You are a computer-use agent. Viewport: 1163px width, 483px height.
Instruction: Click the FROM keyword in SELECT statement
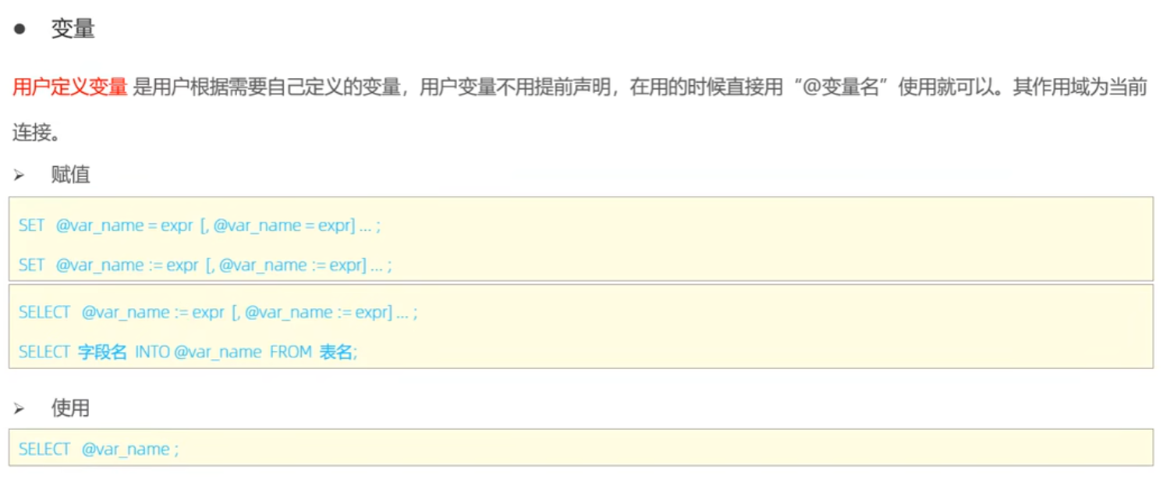coord(291,352)
